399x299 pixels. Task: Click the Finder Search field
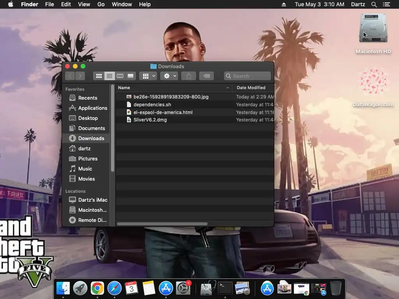click(x=247, y=76)
